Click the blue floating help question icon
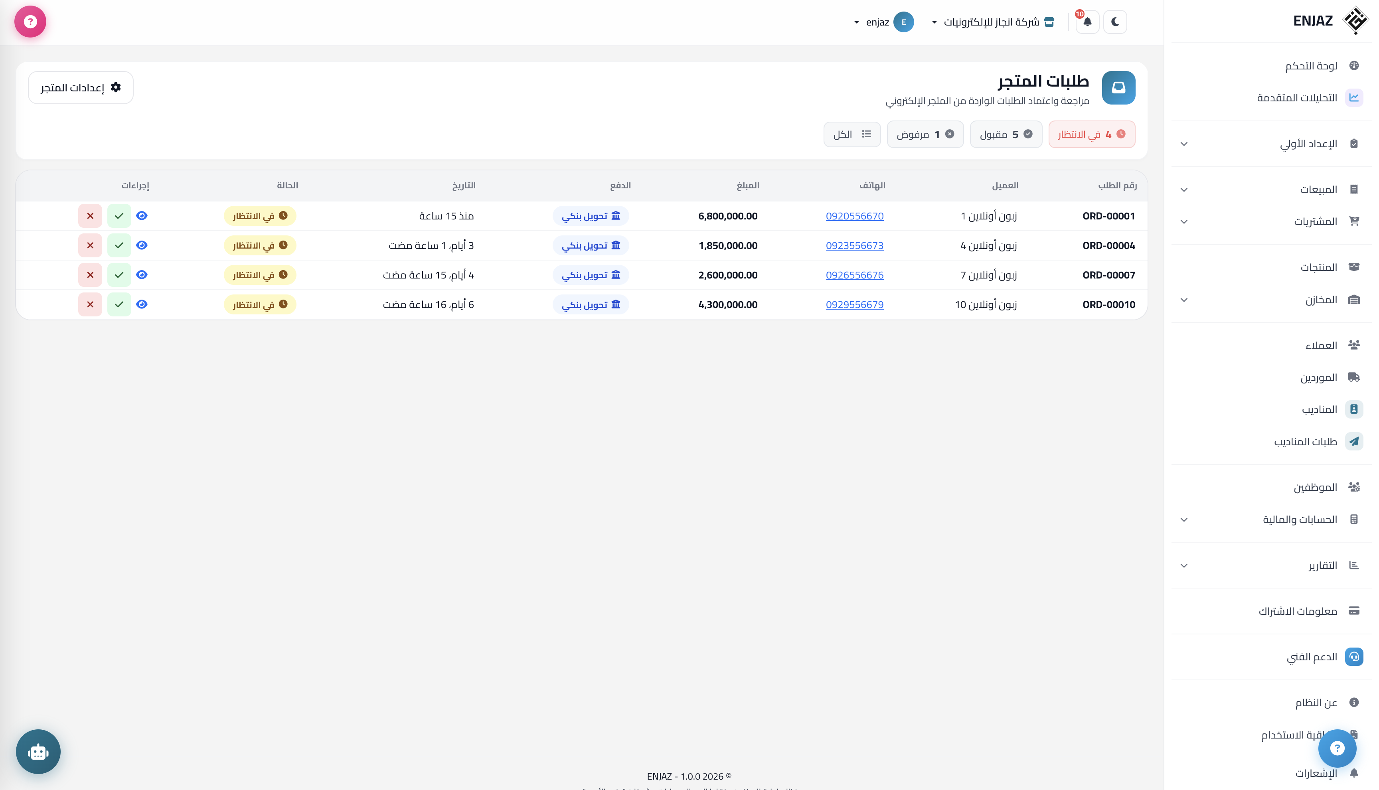This screenshot has height=790, width=1379. pyautogui.click(x=1337, y=748)
